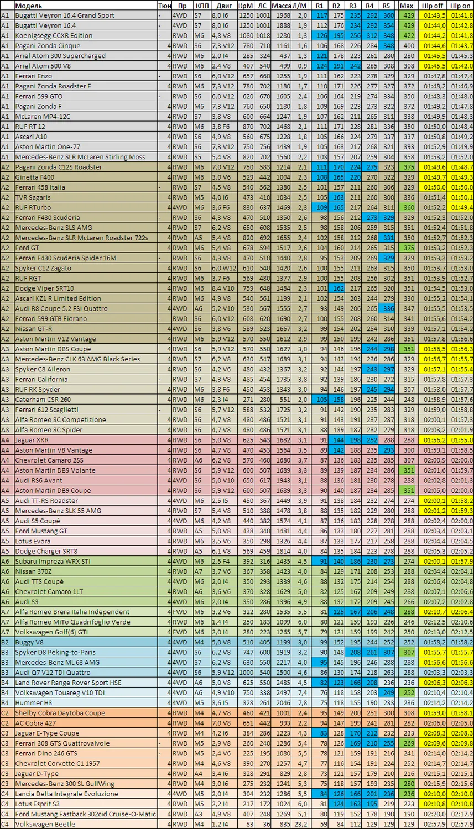This screenshot has height=829, width=474.
Task: Select the Hlp off column header
Action: tap(432, 5)
